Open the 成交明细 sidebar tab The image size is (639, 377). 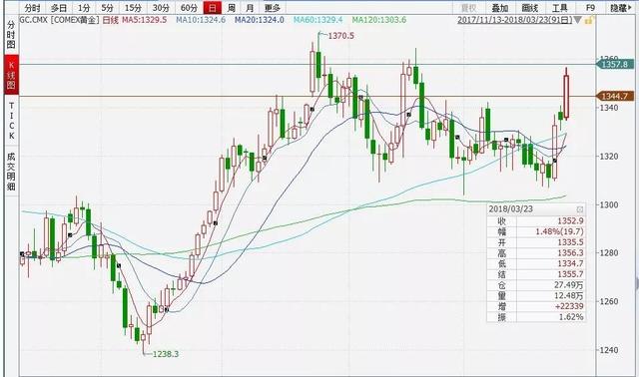click(x=11, y=171)
